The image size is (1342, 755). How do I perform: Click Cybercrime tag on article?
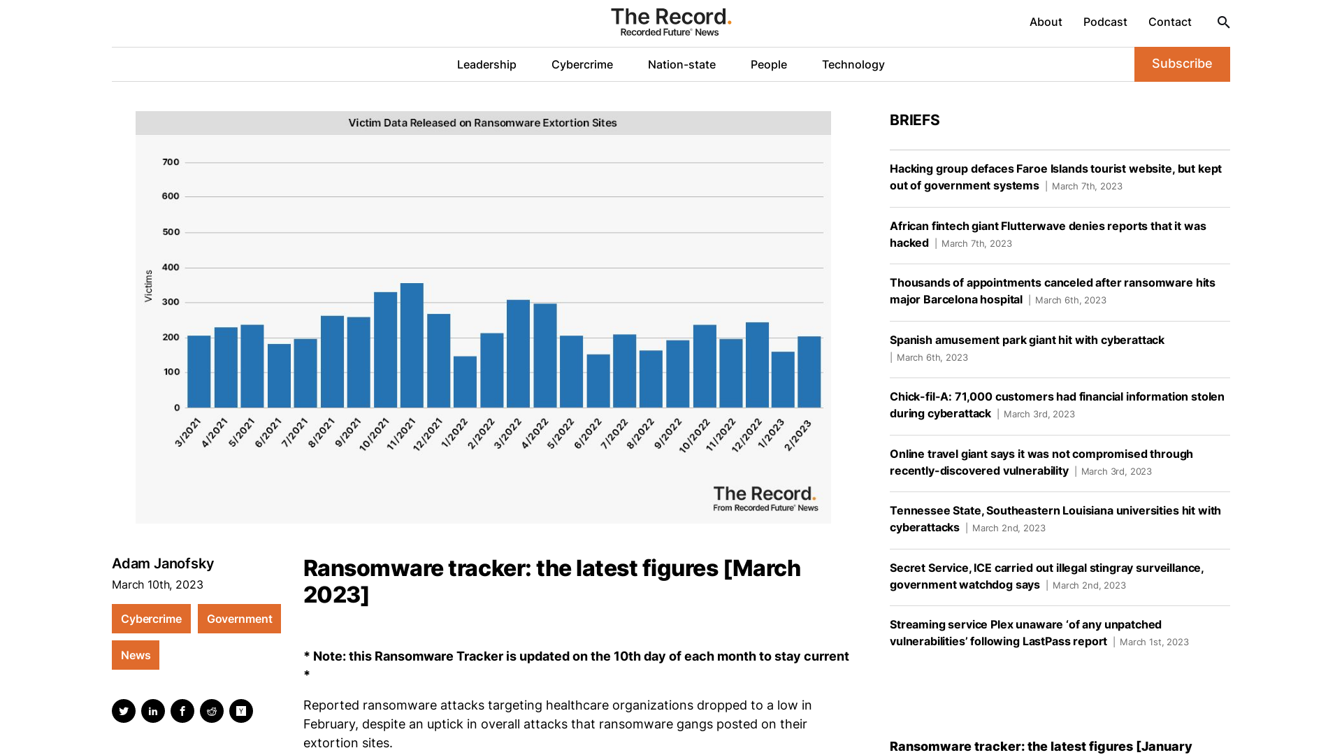click(x=150, y=619)
